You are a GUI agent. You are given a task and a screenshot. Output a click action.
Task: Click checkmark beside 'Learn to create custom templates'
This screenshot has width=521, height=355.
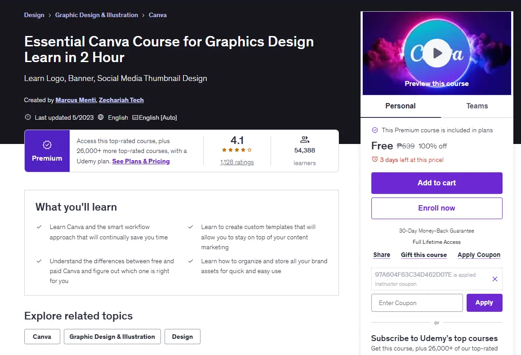coord(191,227)
